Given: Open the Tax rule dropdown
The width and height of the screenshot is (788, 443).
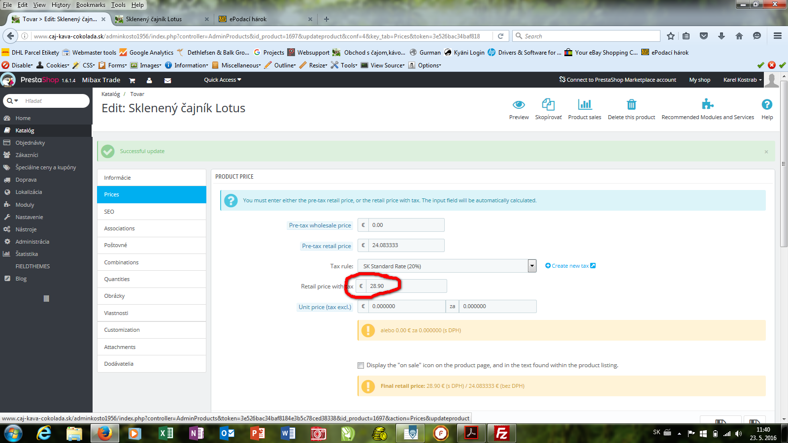Looking at the screenshot, I should (x=447, y=266).
